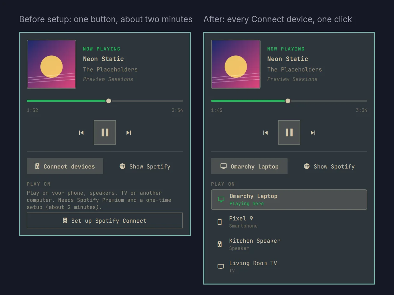Click the album art in the Before panel

(x=51, y=64)
